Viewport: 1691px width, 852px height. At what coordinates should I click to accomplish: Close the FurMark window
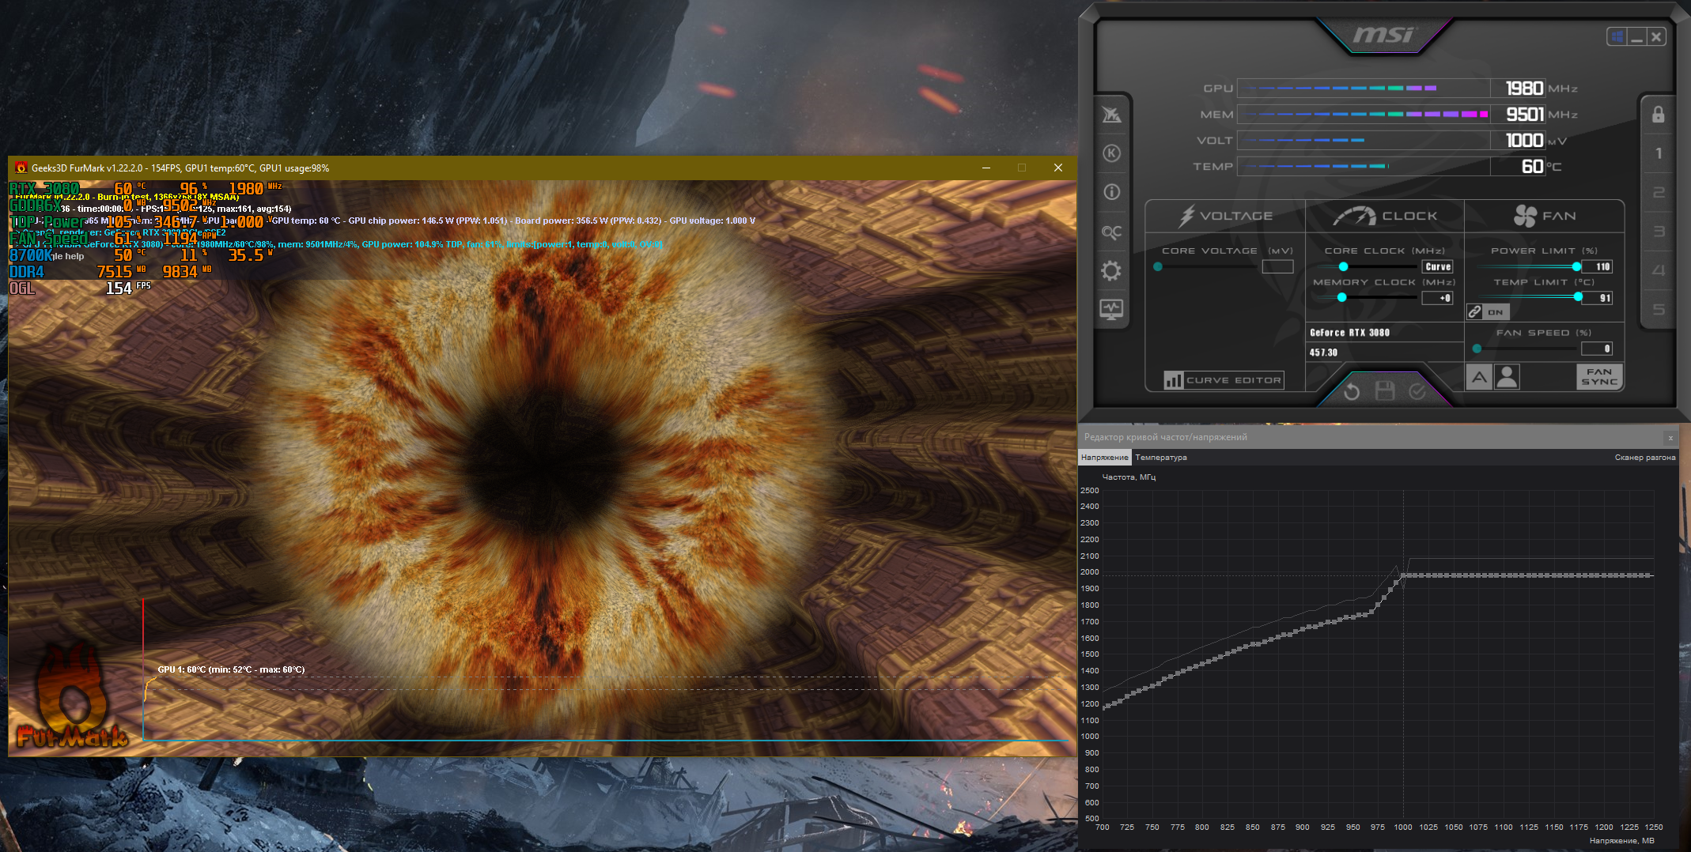click(1057, 168)
